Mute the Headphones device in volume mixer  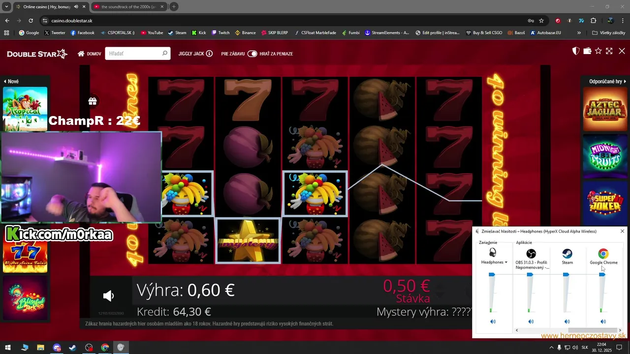(x=493, y=322)
